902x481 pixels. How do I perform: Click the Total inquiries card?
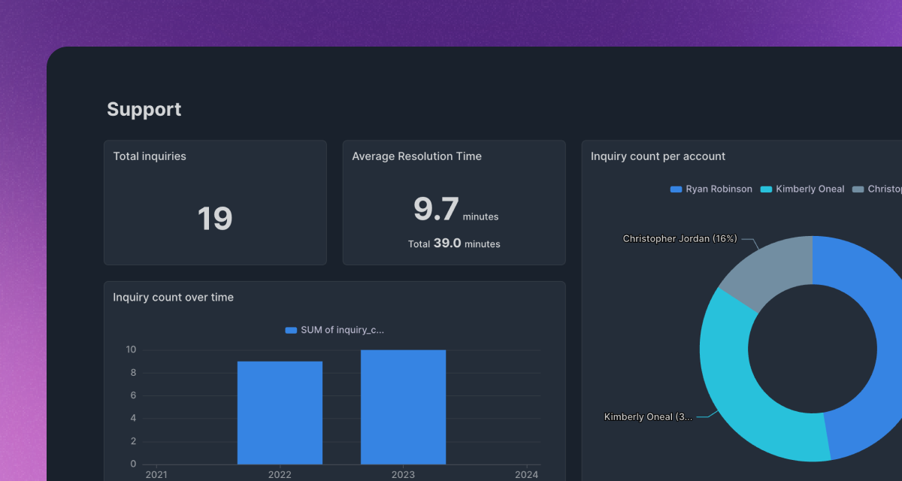[215, 202]
